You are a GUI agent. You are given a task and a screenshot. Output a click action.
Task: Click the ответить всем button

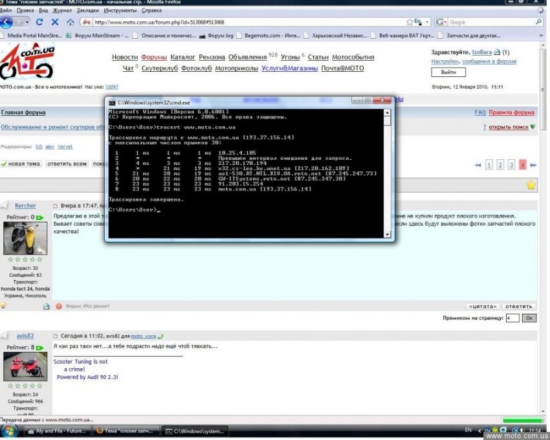67,164
